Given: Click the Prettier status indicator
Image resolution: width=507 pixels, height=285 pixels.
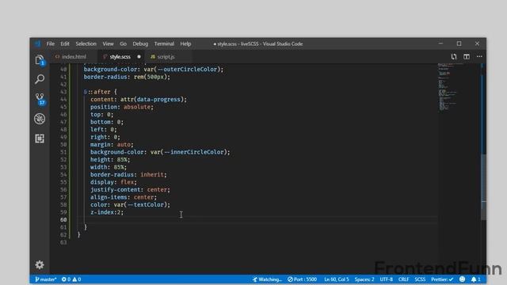Looking at the screenshot, I should [x=442, y=279].
